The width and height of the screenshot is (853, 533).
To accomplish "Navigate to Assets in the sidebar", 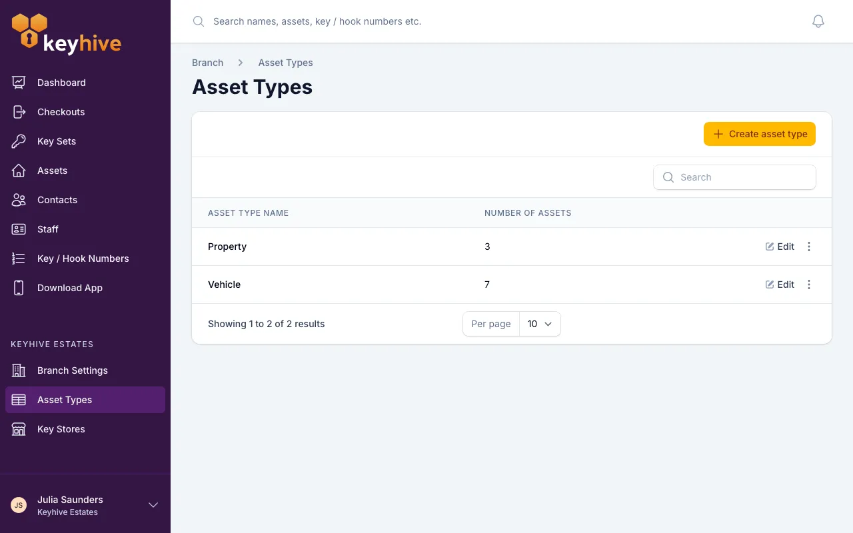I will pos(85,171).
